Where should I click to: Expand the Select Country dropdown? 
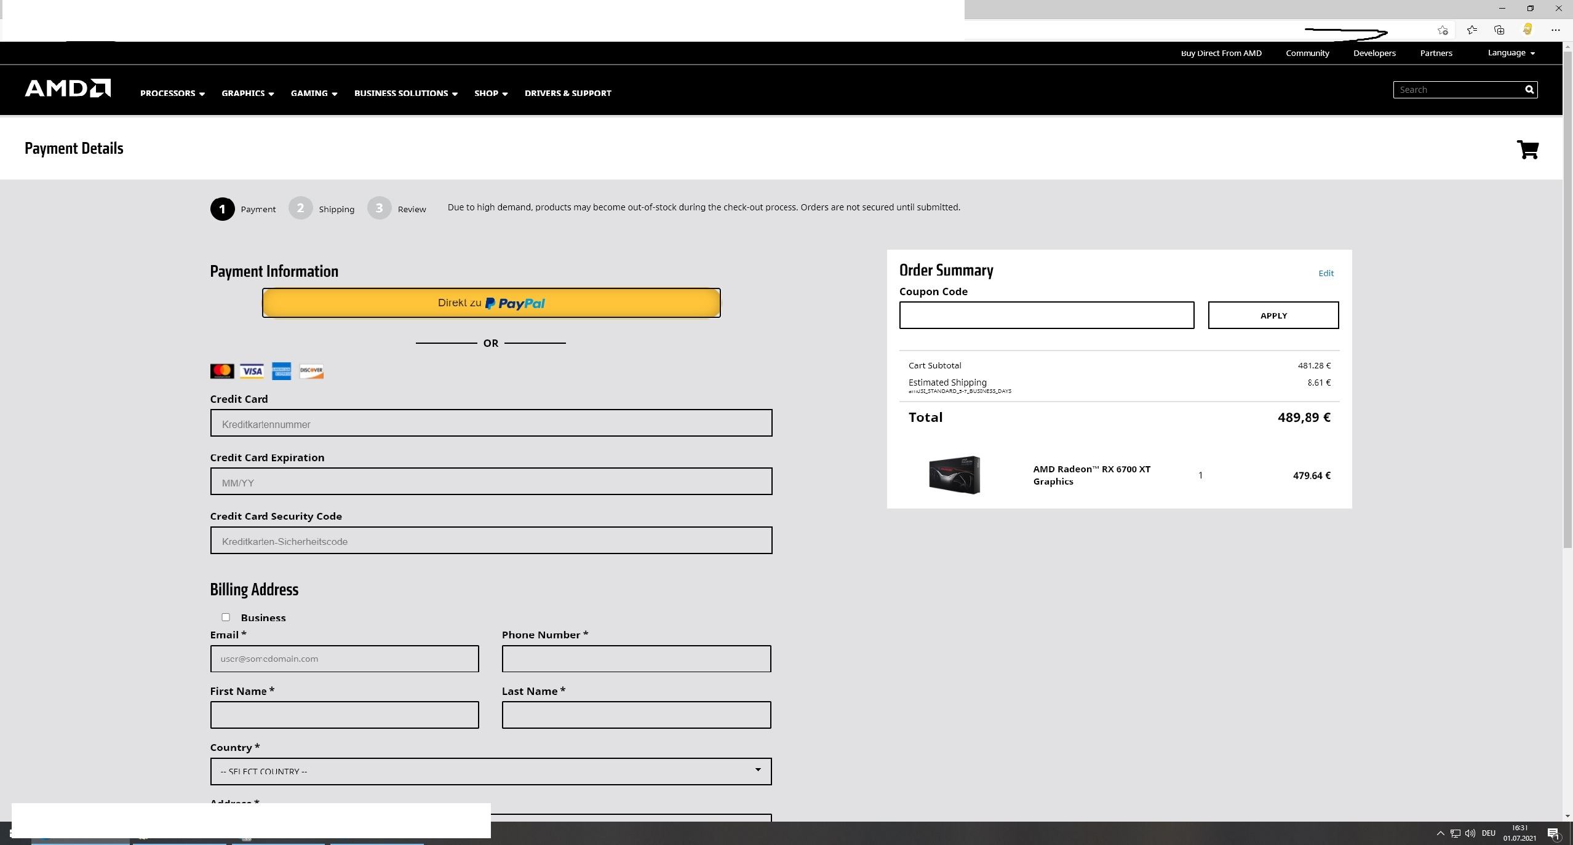tap(490, 771)
